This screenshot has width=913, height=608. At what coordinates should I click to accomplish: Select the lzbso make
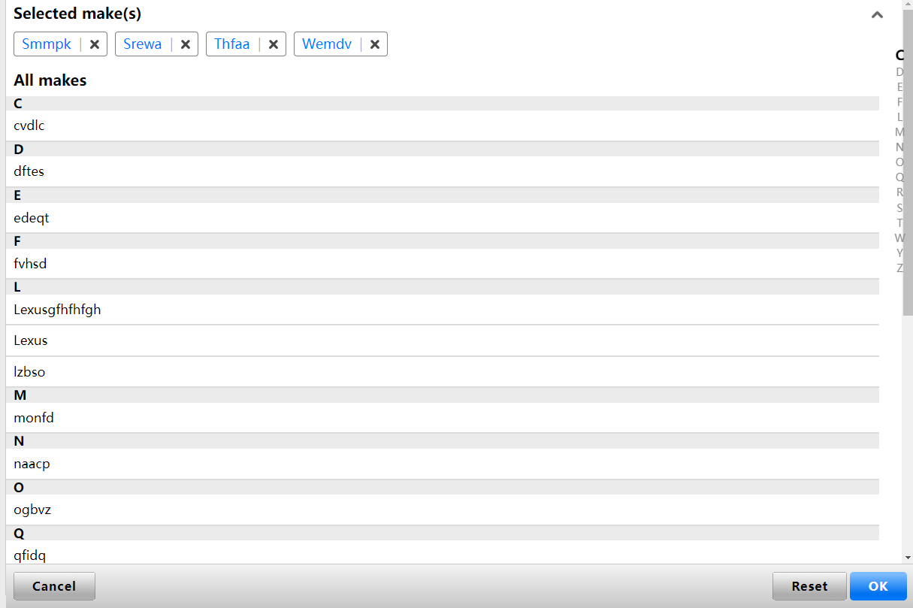pos(443,372)
